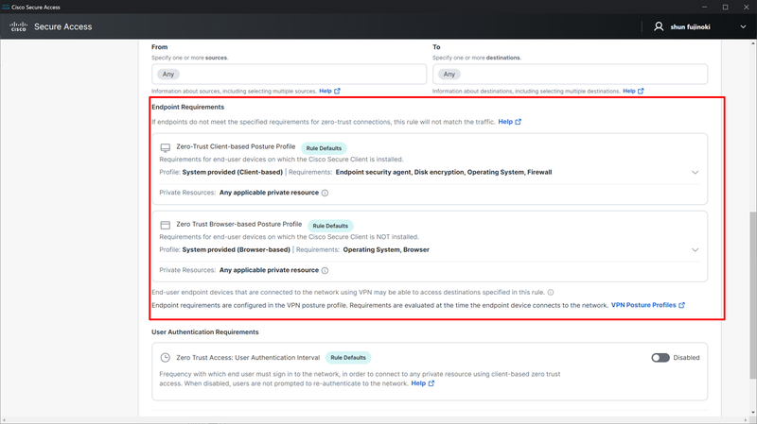Open the VPN Posture Profiles link
The width and height of the screenshot is (757, 424).
(648, 305)
